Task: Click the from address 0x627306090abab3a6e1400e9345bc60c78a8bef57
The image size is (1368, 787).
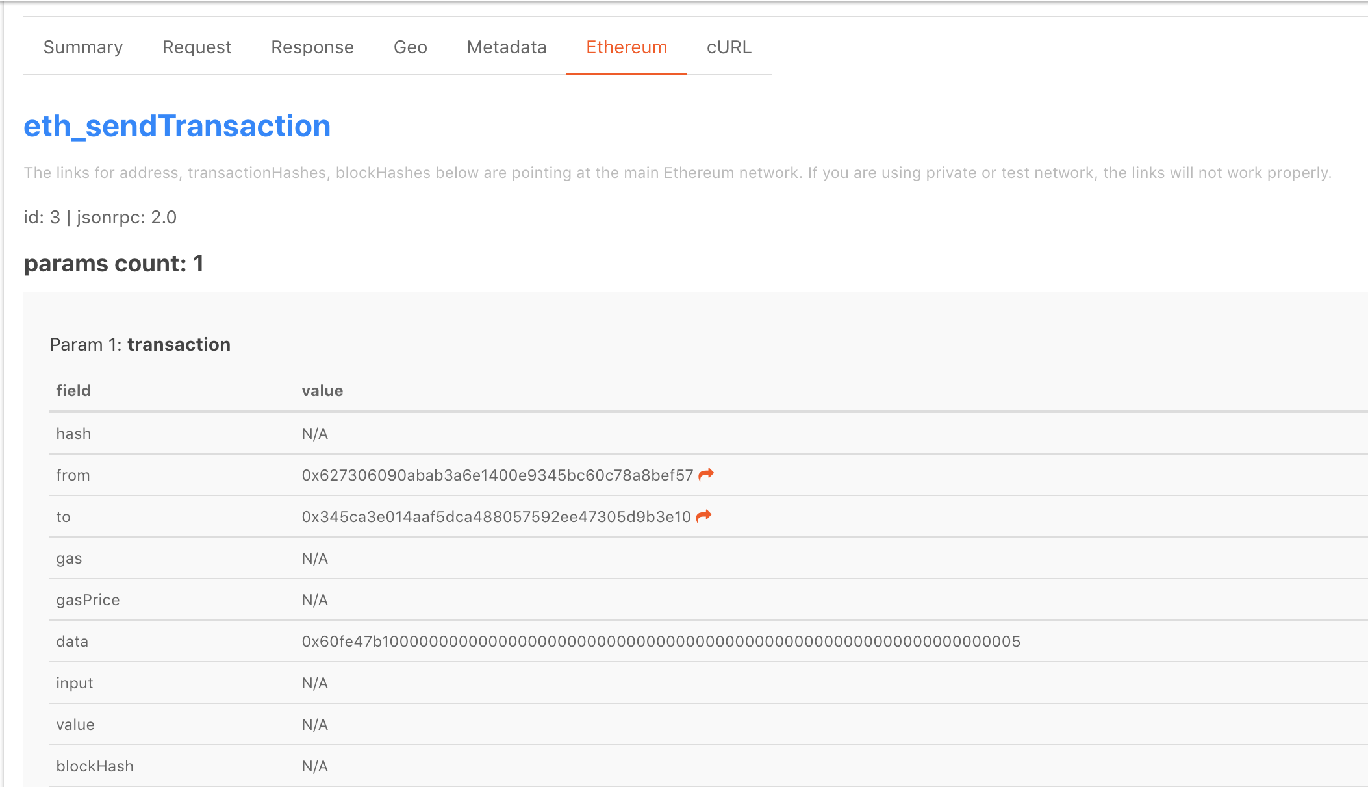Action: (x=498, y=475)
